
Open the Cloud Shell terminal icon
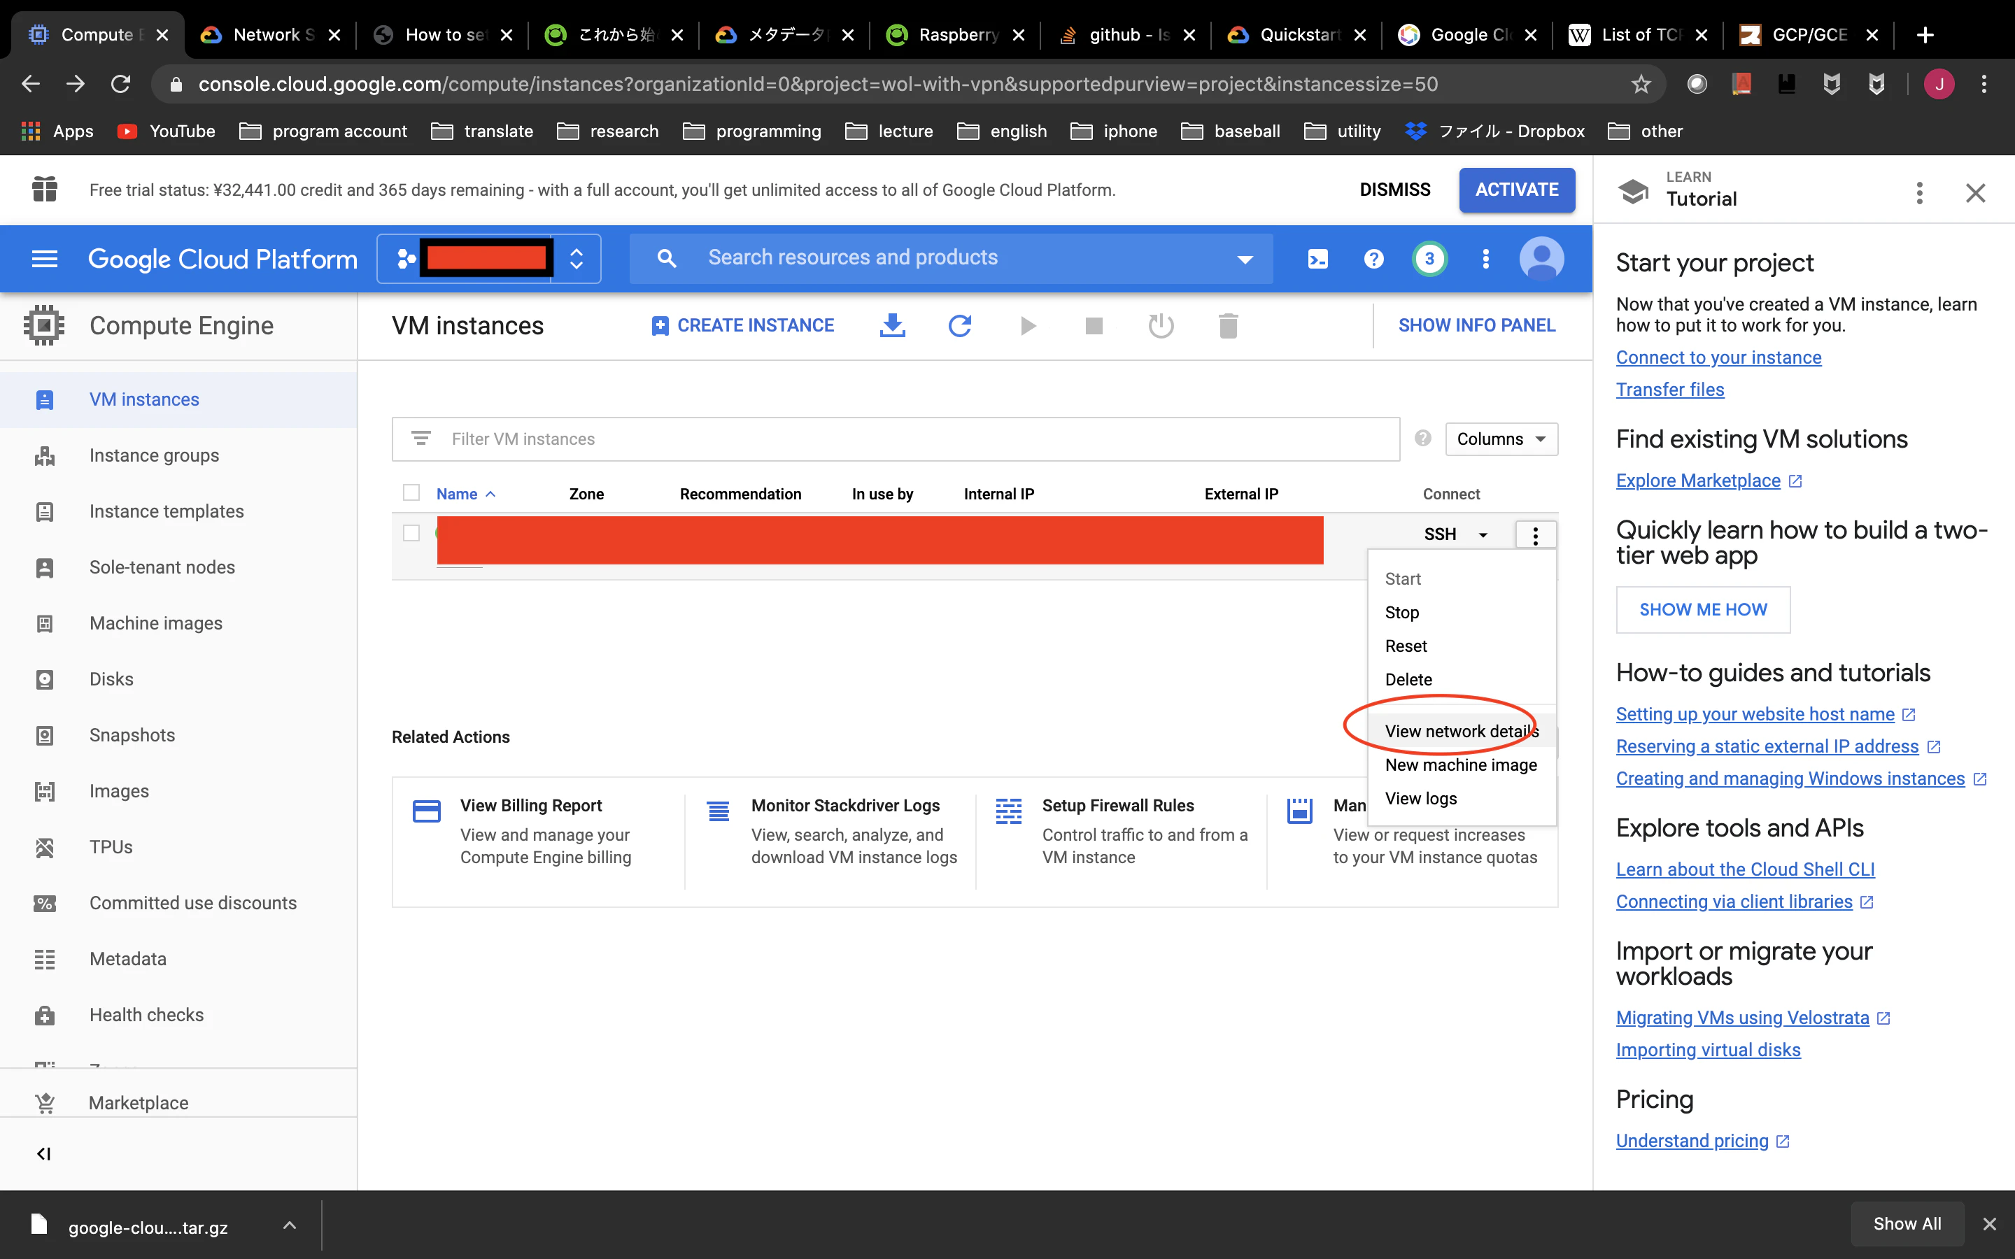(1317, 259)
